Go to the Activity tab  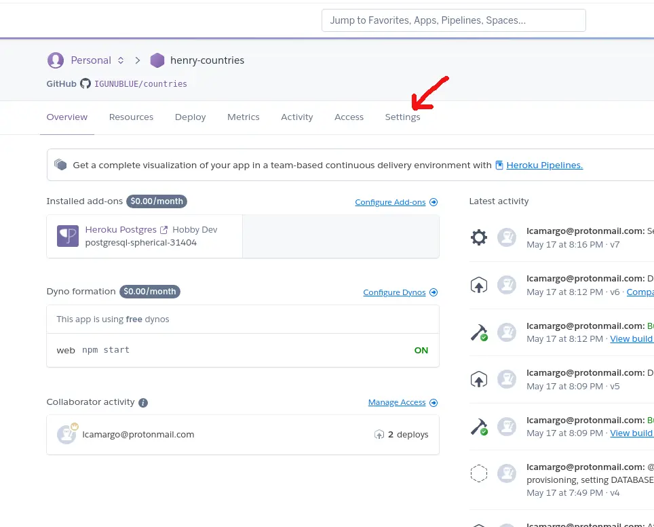297,117
